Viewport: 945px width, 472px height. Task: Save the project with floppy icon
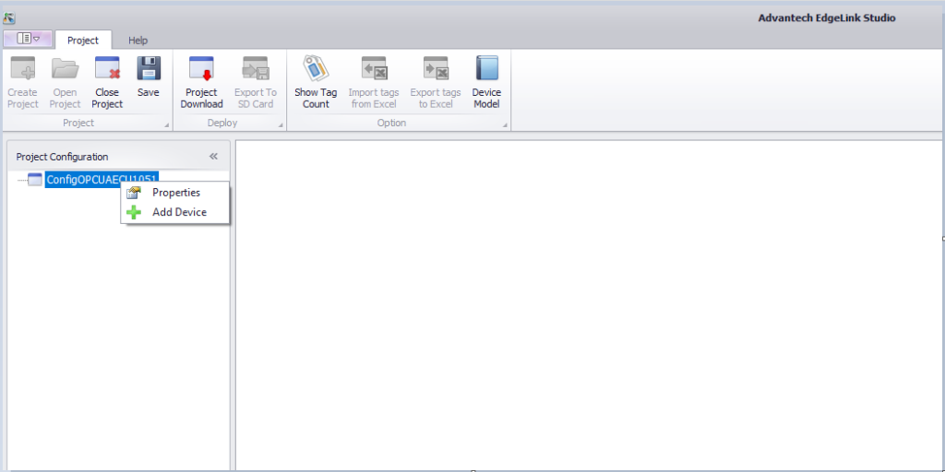tap(149, 68)
